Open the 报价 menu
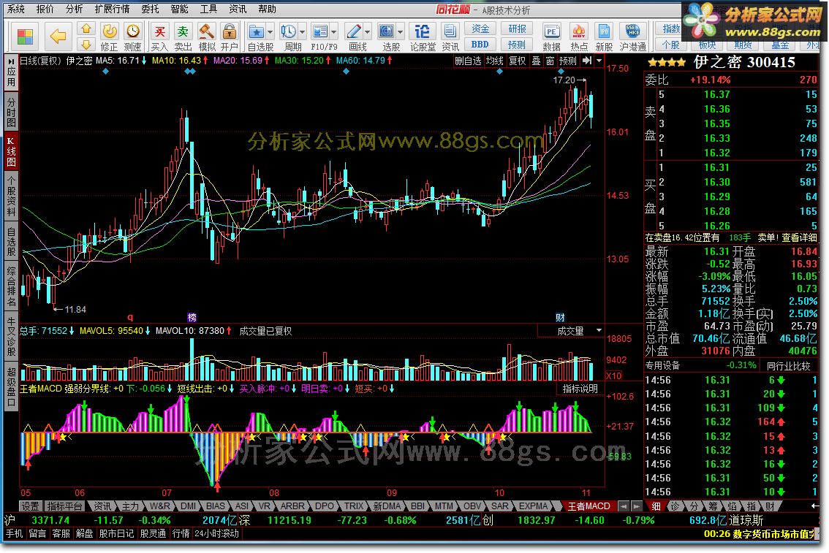 [45, 9]
